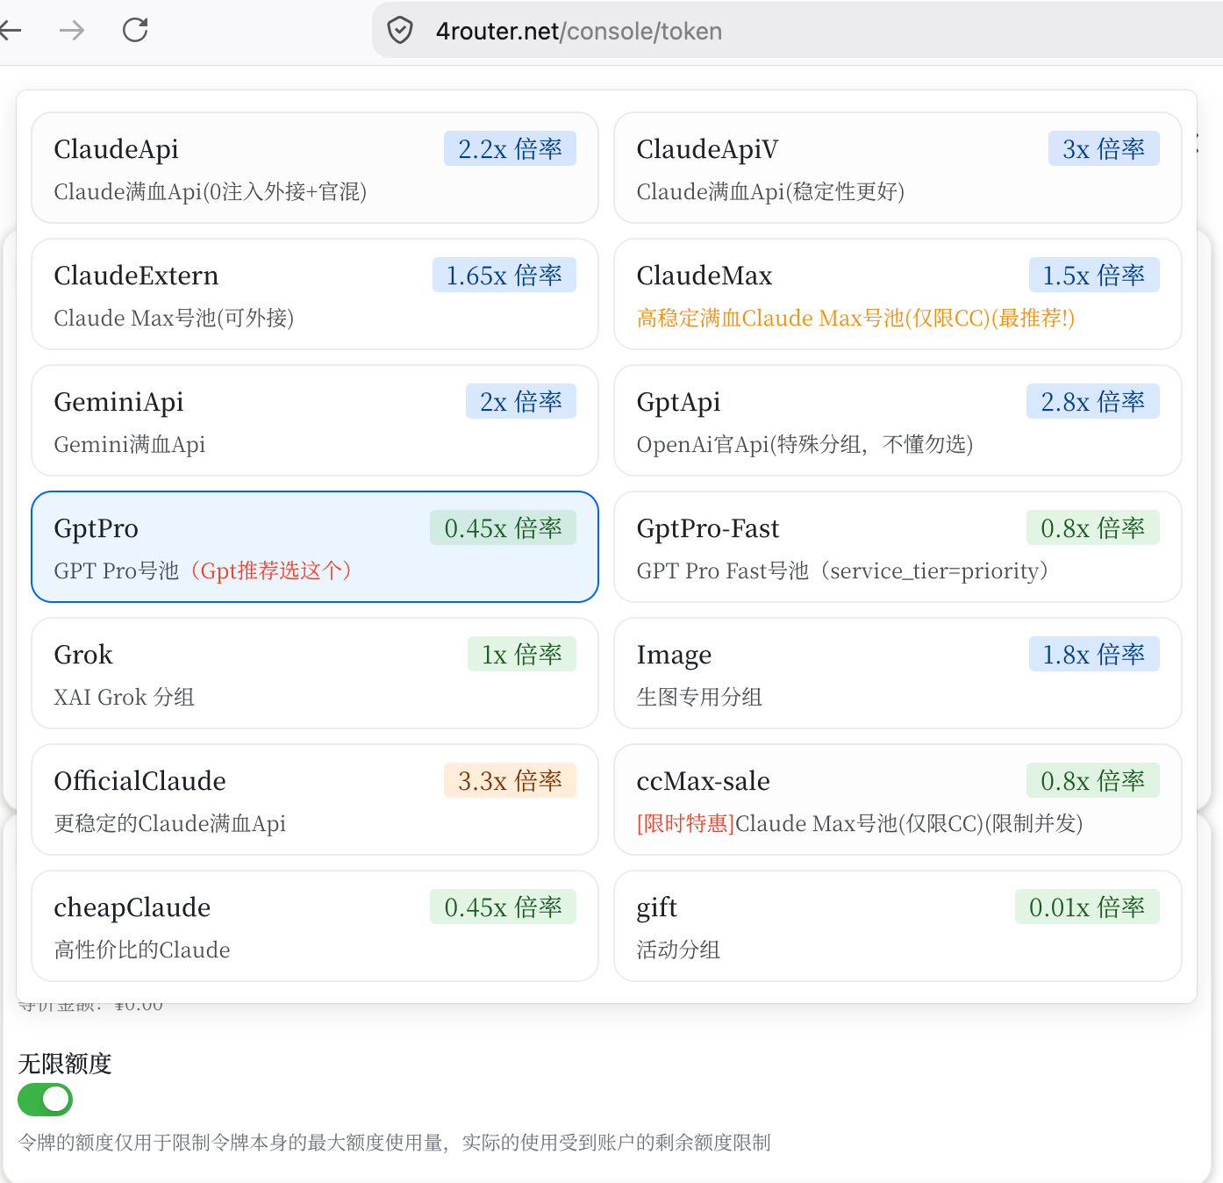Select the ClaudeApi group option
The image size is (1223, 1183).
(x=315, y=168)
